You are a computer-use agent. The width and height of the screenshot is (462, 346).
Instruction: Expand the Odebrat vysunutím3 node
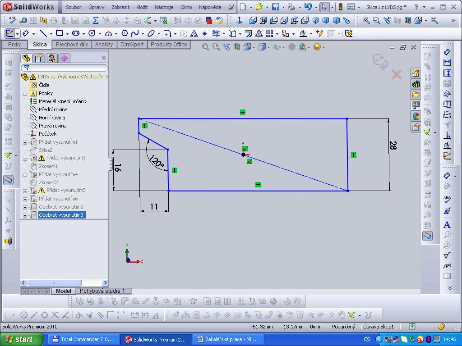25,215
